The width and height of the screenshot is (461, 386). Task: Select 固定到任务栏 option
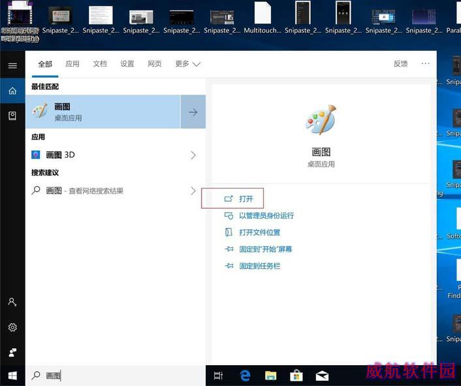pyautogui.click(x=259, y=266)
